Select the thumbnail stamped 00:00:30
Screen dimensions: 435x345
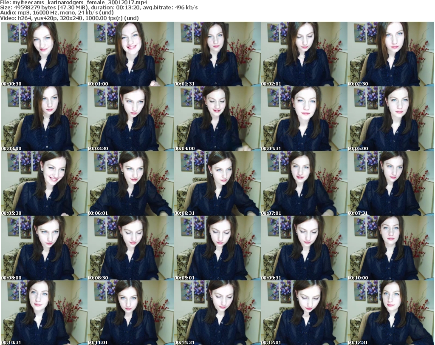pos(44,54)
